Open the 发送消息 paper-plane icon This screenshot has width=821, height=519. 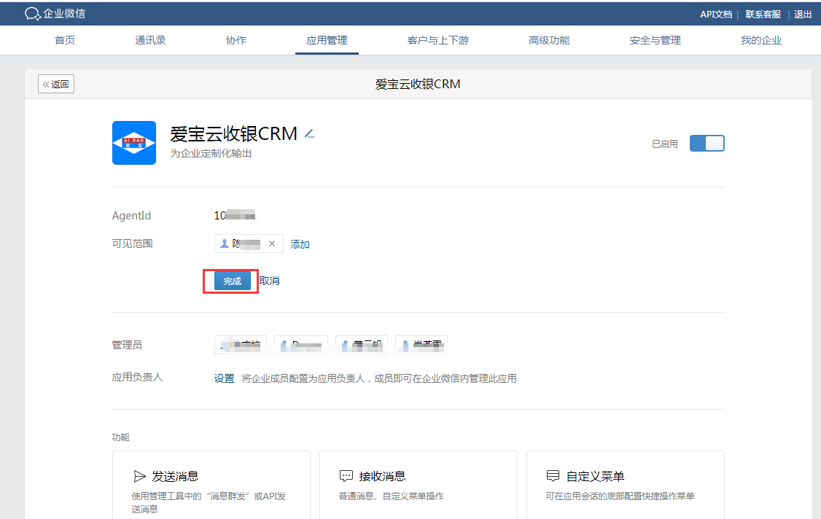click(x=139, y=476)
